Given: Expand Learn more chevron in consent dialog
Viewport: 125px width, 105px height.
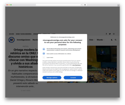Looking at the screenshot, I should 44,57.
